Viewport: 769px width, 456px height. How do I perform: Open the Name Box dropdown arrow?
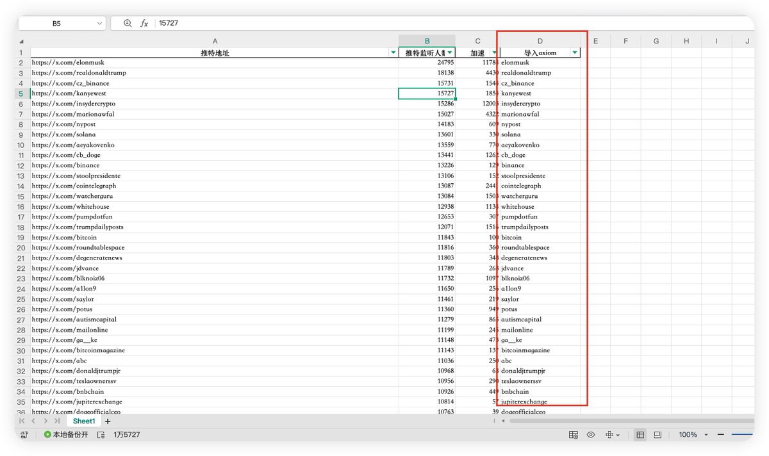(99, 23)
